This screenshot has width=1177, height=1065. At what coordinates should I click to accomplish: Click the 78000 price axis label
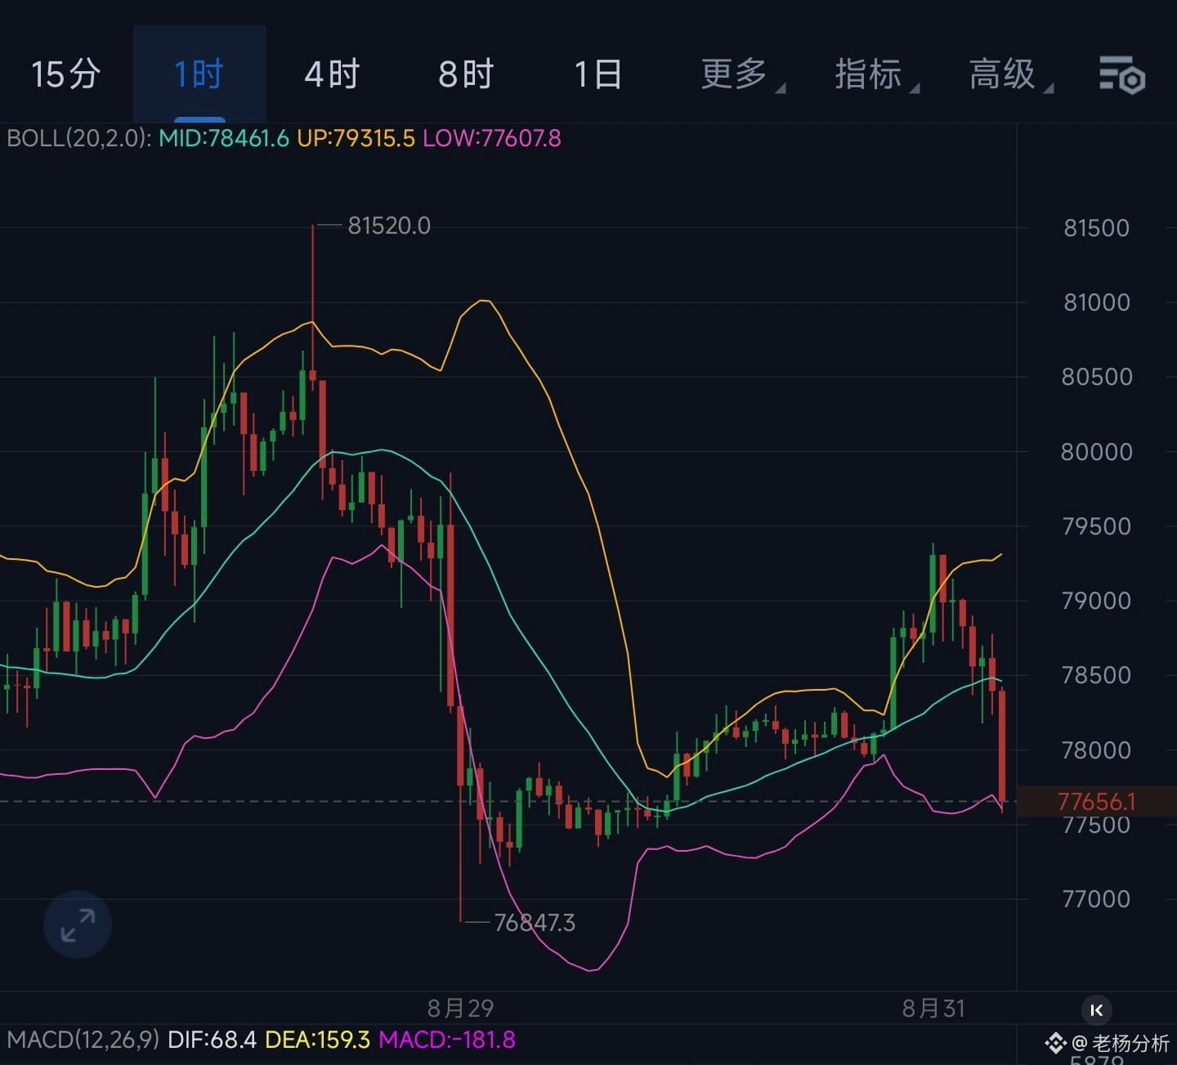1097,750
